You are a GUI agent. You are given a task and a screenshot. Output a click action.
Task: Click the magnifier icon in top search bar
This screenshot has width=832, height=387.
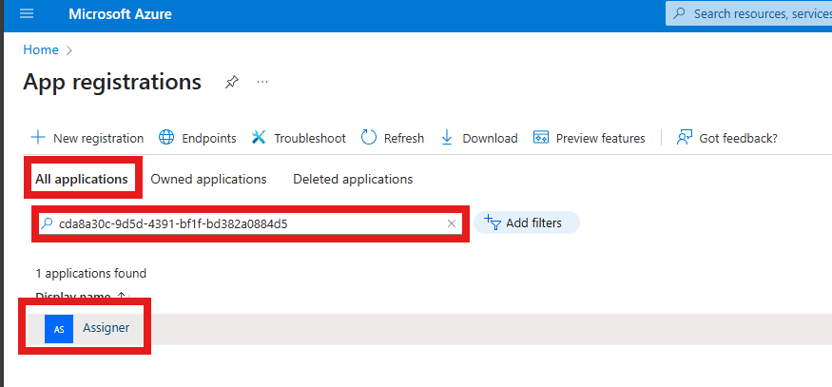tap(679, 14)
